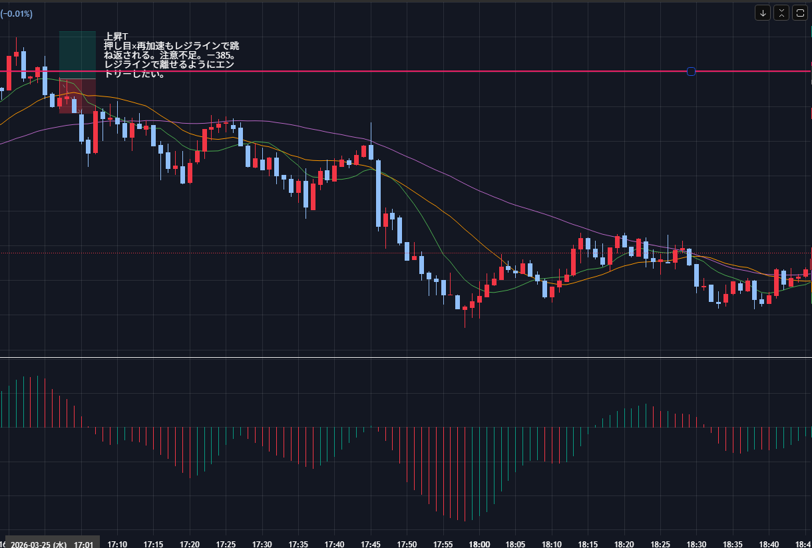Click the 18:30 mark on the time axis
The width and height of the screenshot is (812, 548).
point(696,543)
